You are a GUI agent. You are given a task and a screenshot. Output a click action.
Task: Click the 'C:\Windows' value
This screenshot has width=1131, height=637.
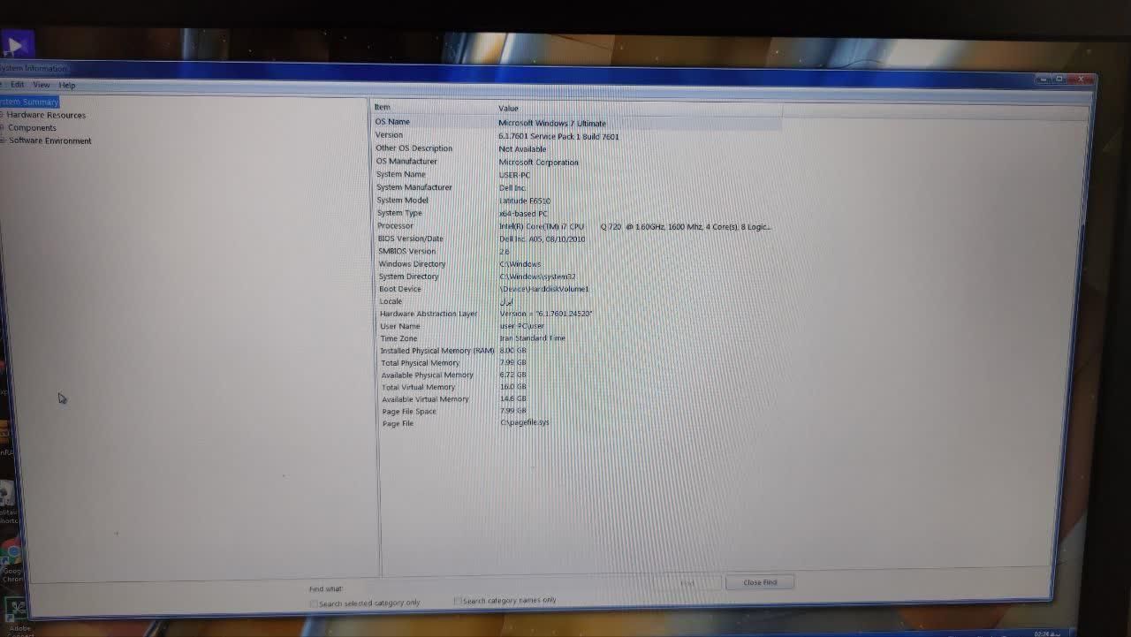coord(520,263)
